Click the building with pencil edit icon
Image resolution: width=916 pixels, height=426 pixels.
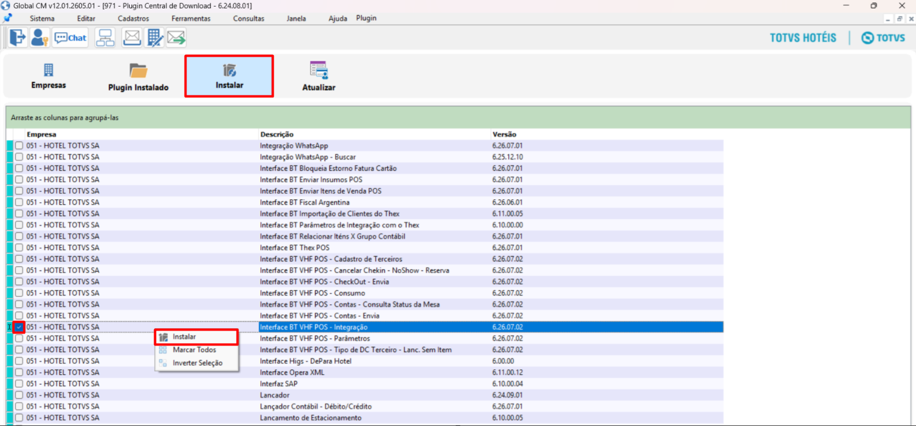154,38
